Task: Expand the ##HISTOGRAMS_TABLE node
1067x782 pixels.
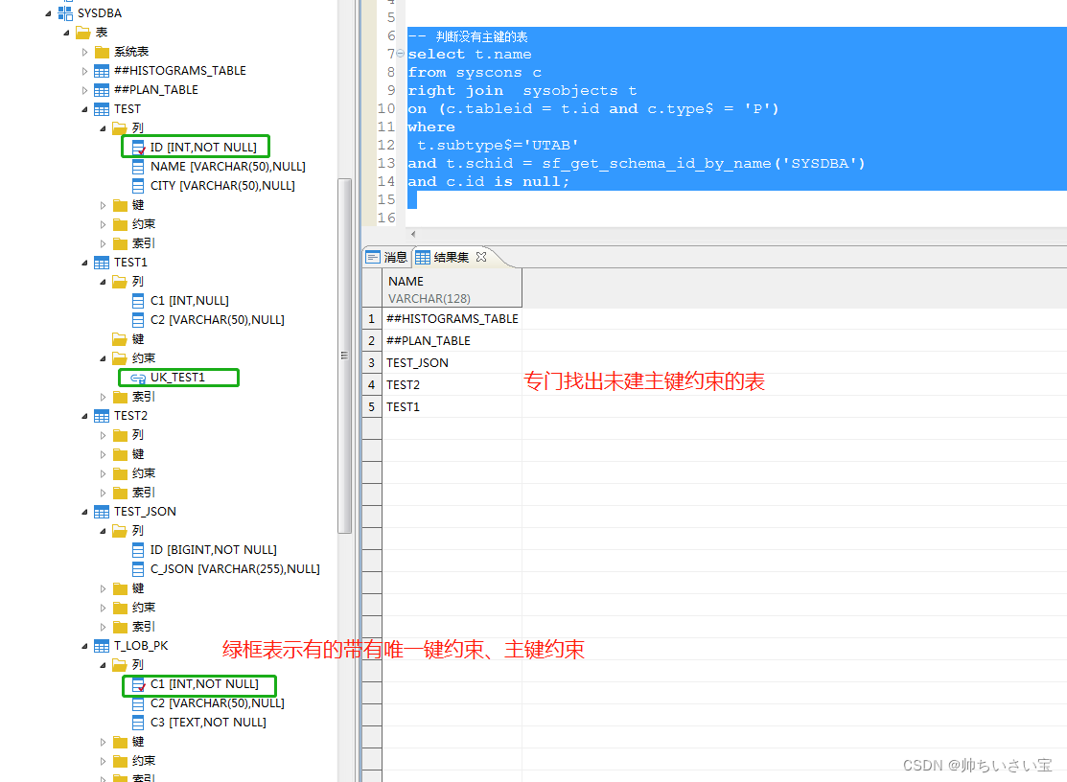Action: click(84, 71)
